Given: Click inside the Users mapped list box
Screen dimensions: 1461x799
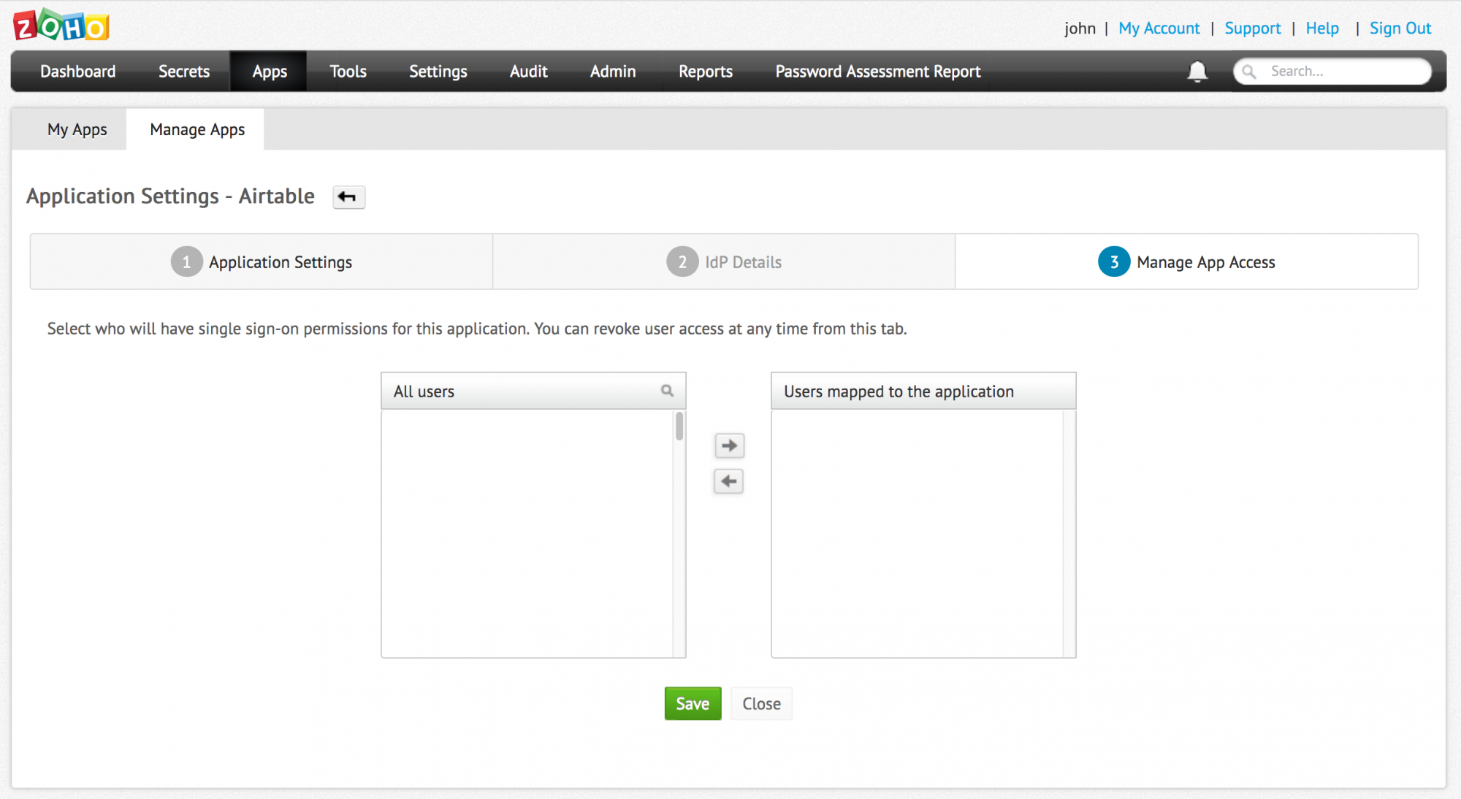Looking at the screenshot, I should coord(917,533).
